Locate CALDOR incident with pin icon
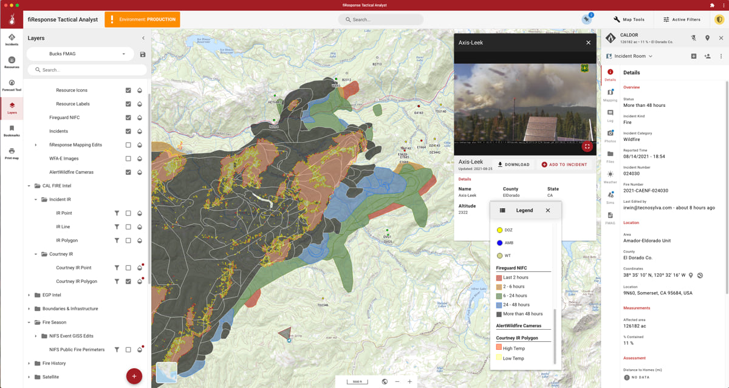729x388 pixels. pyautogui.click(x=707, y=38)
